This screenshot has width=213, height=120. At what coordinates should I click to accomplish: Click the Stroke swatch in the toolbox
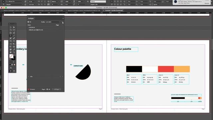coord(13,59)
